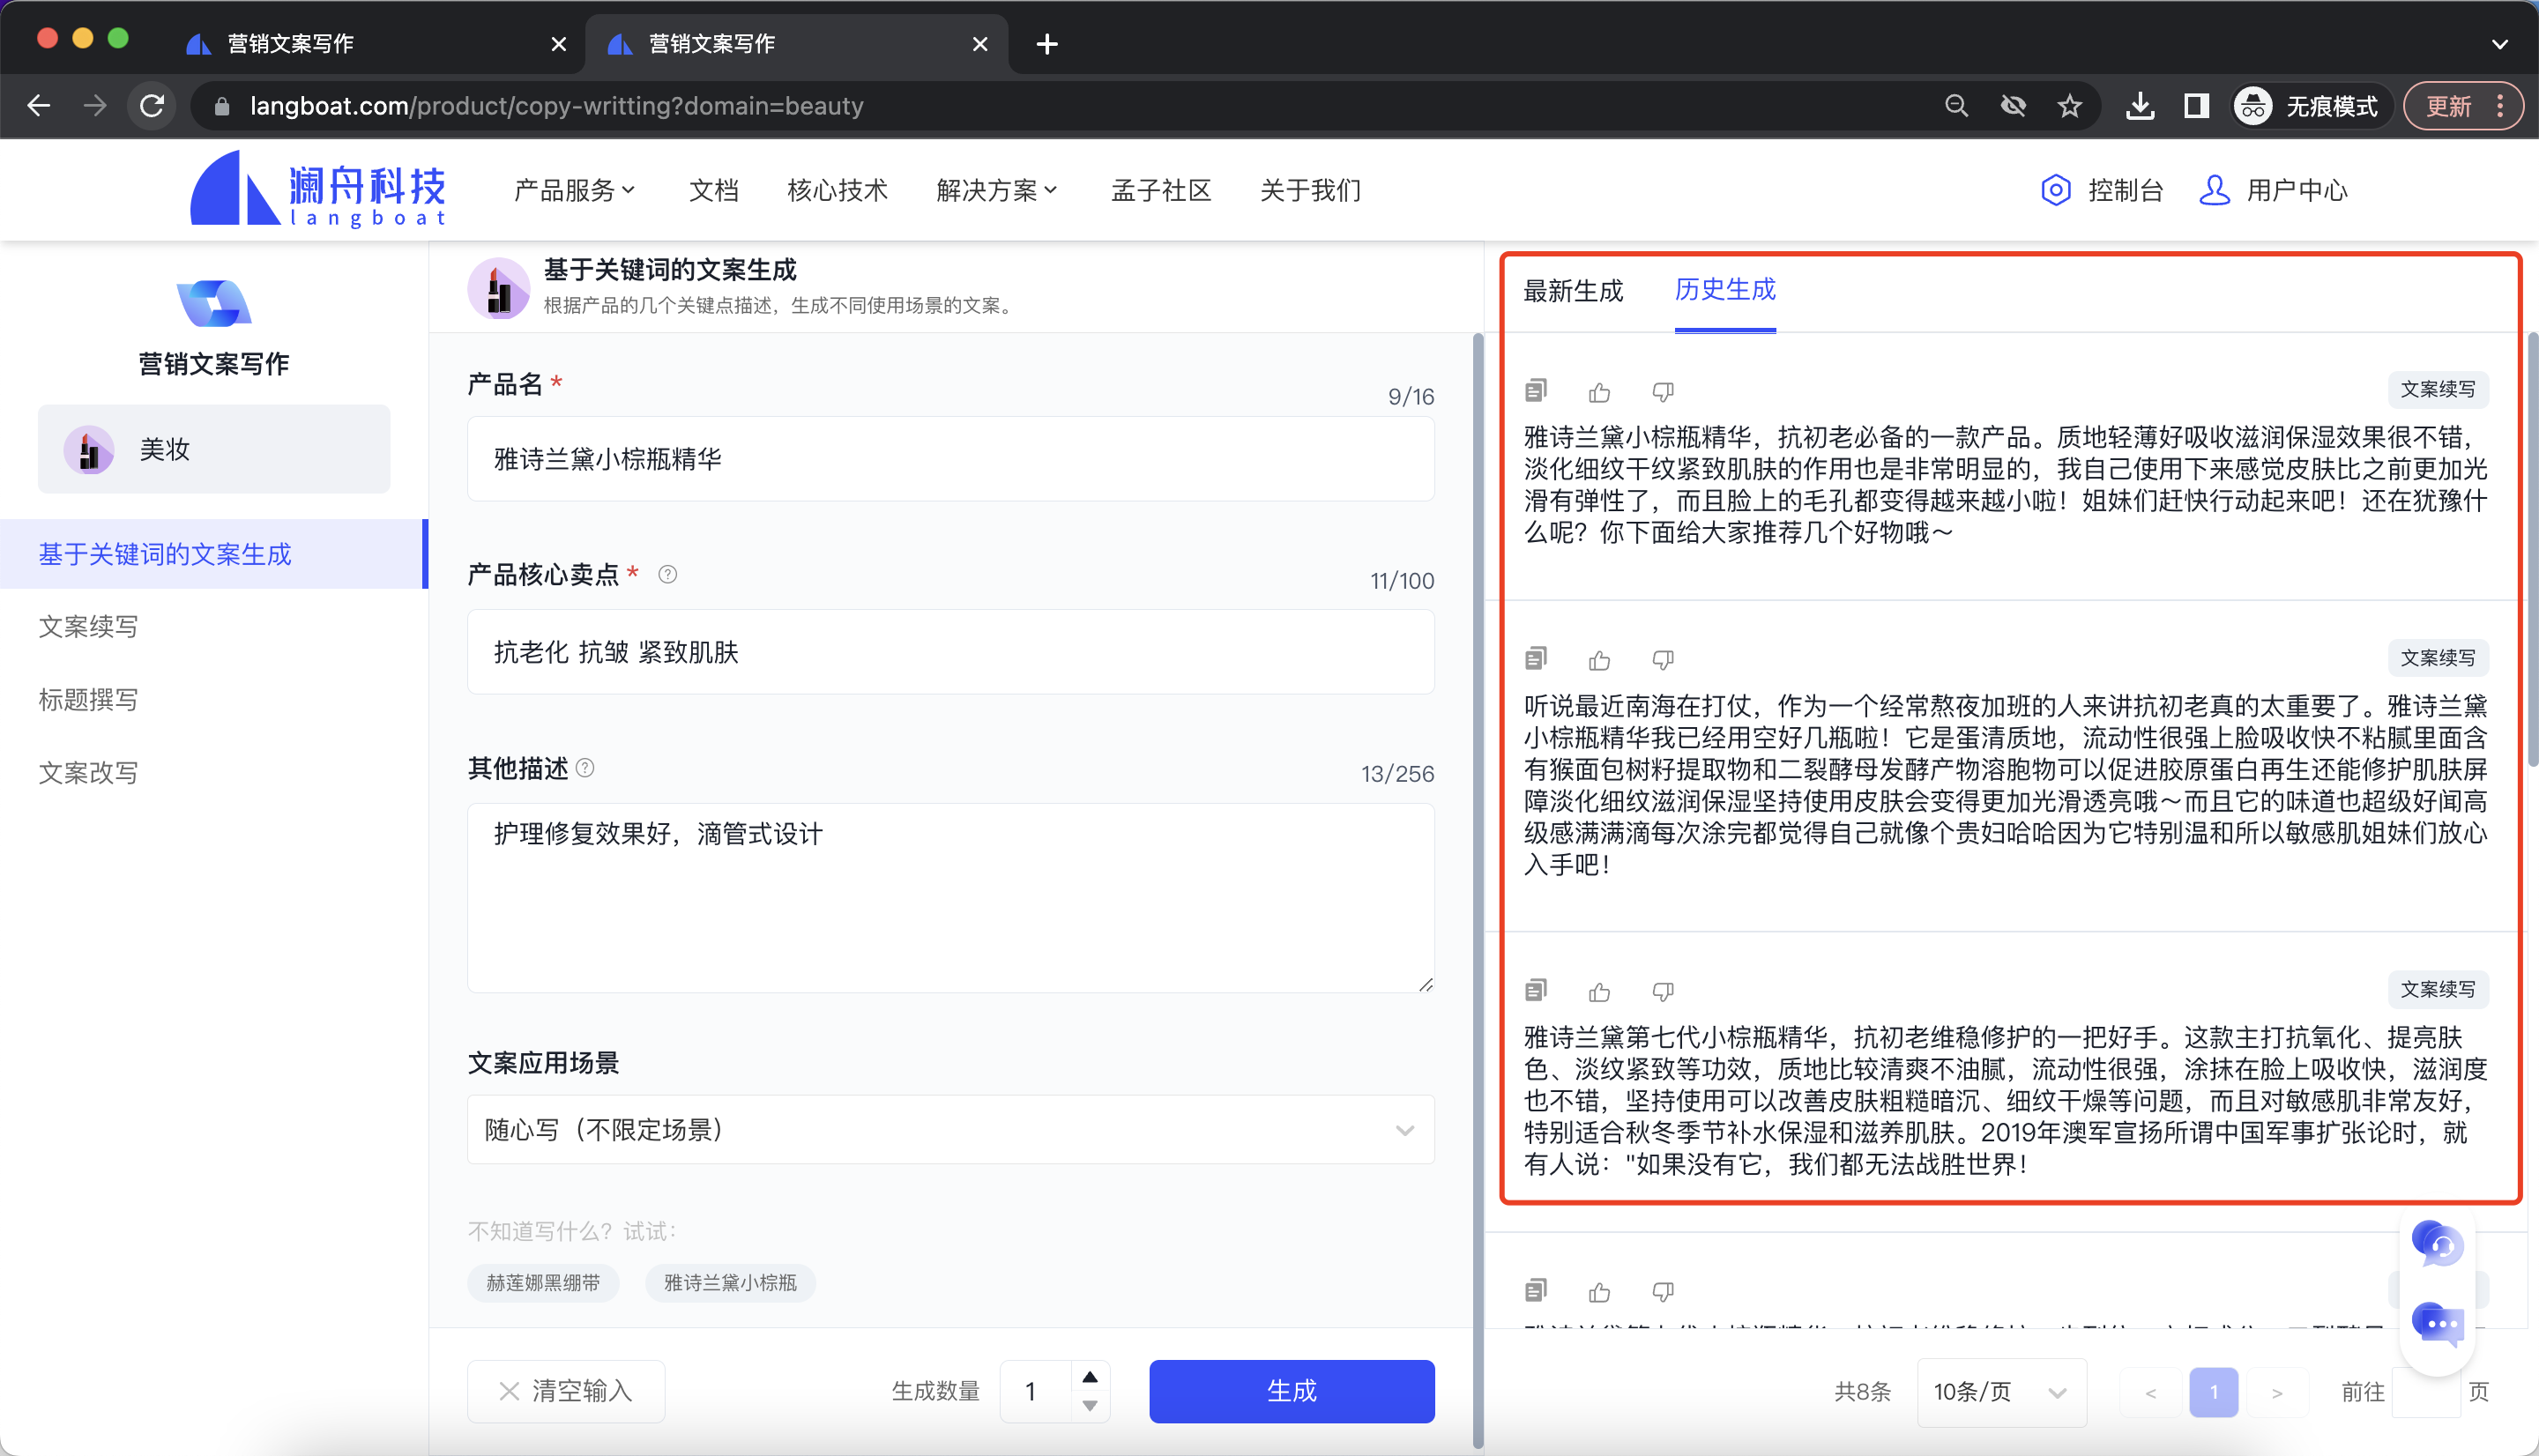Click the 澜舟科技 langboat logo
2539x1456 pixels.
[318, 189]
